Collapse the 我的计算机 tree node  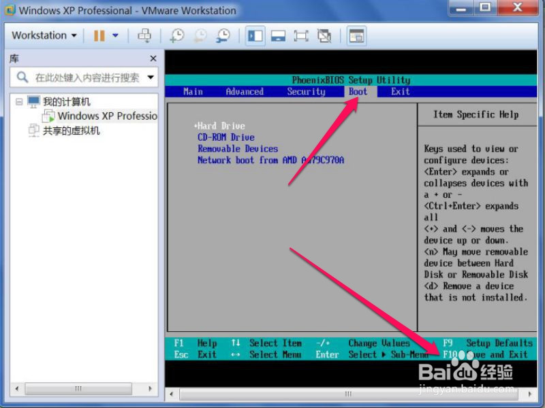click(20, 101)
